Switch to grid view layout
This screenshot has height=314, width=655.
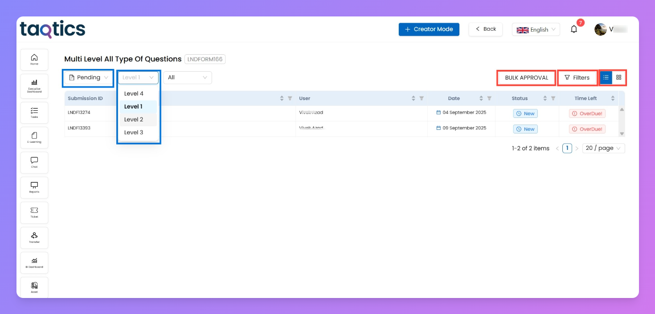point(619,77)
